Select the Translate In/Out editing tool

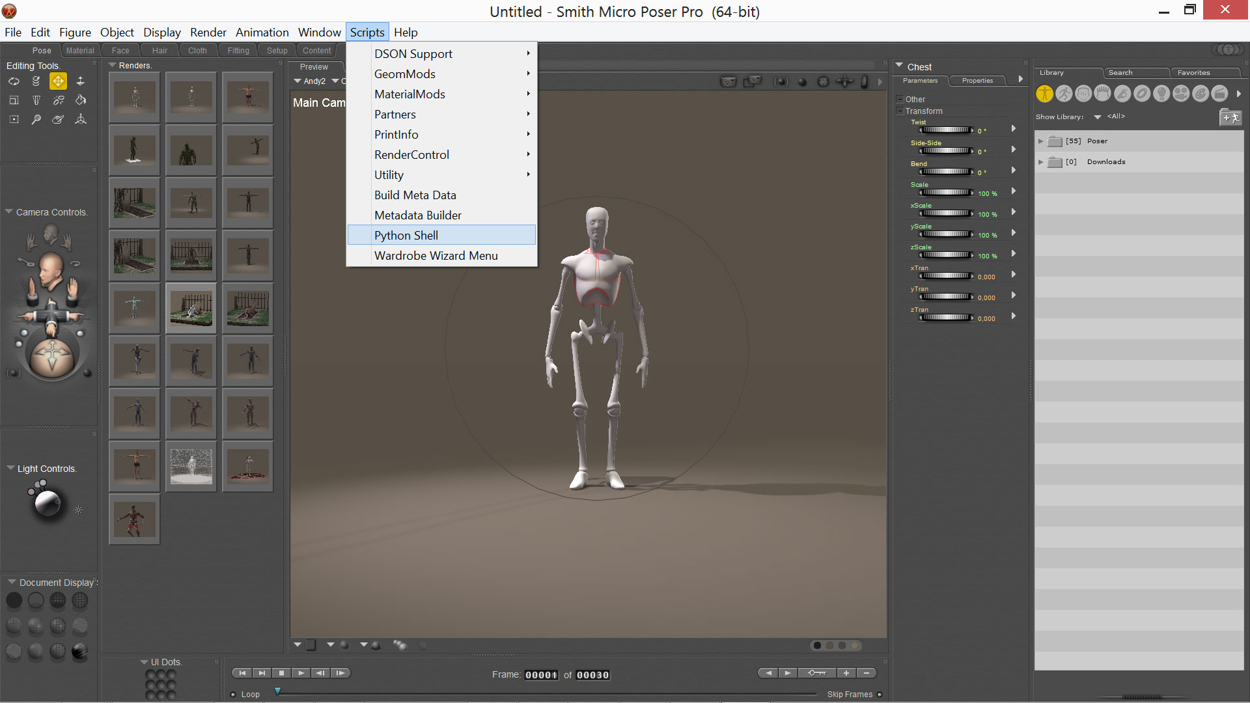pos(80,81)
